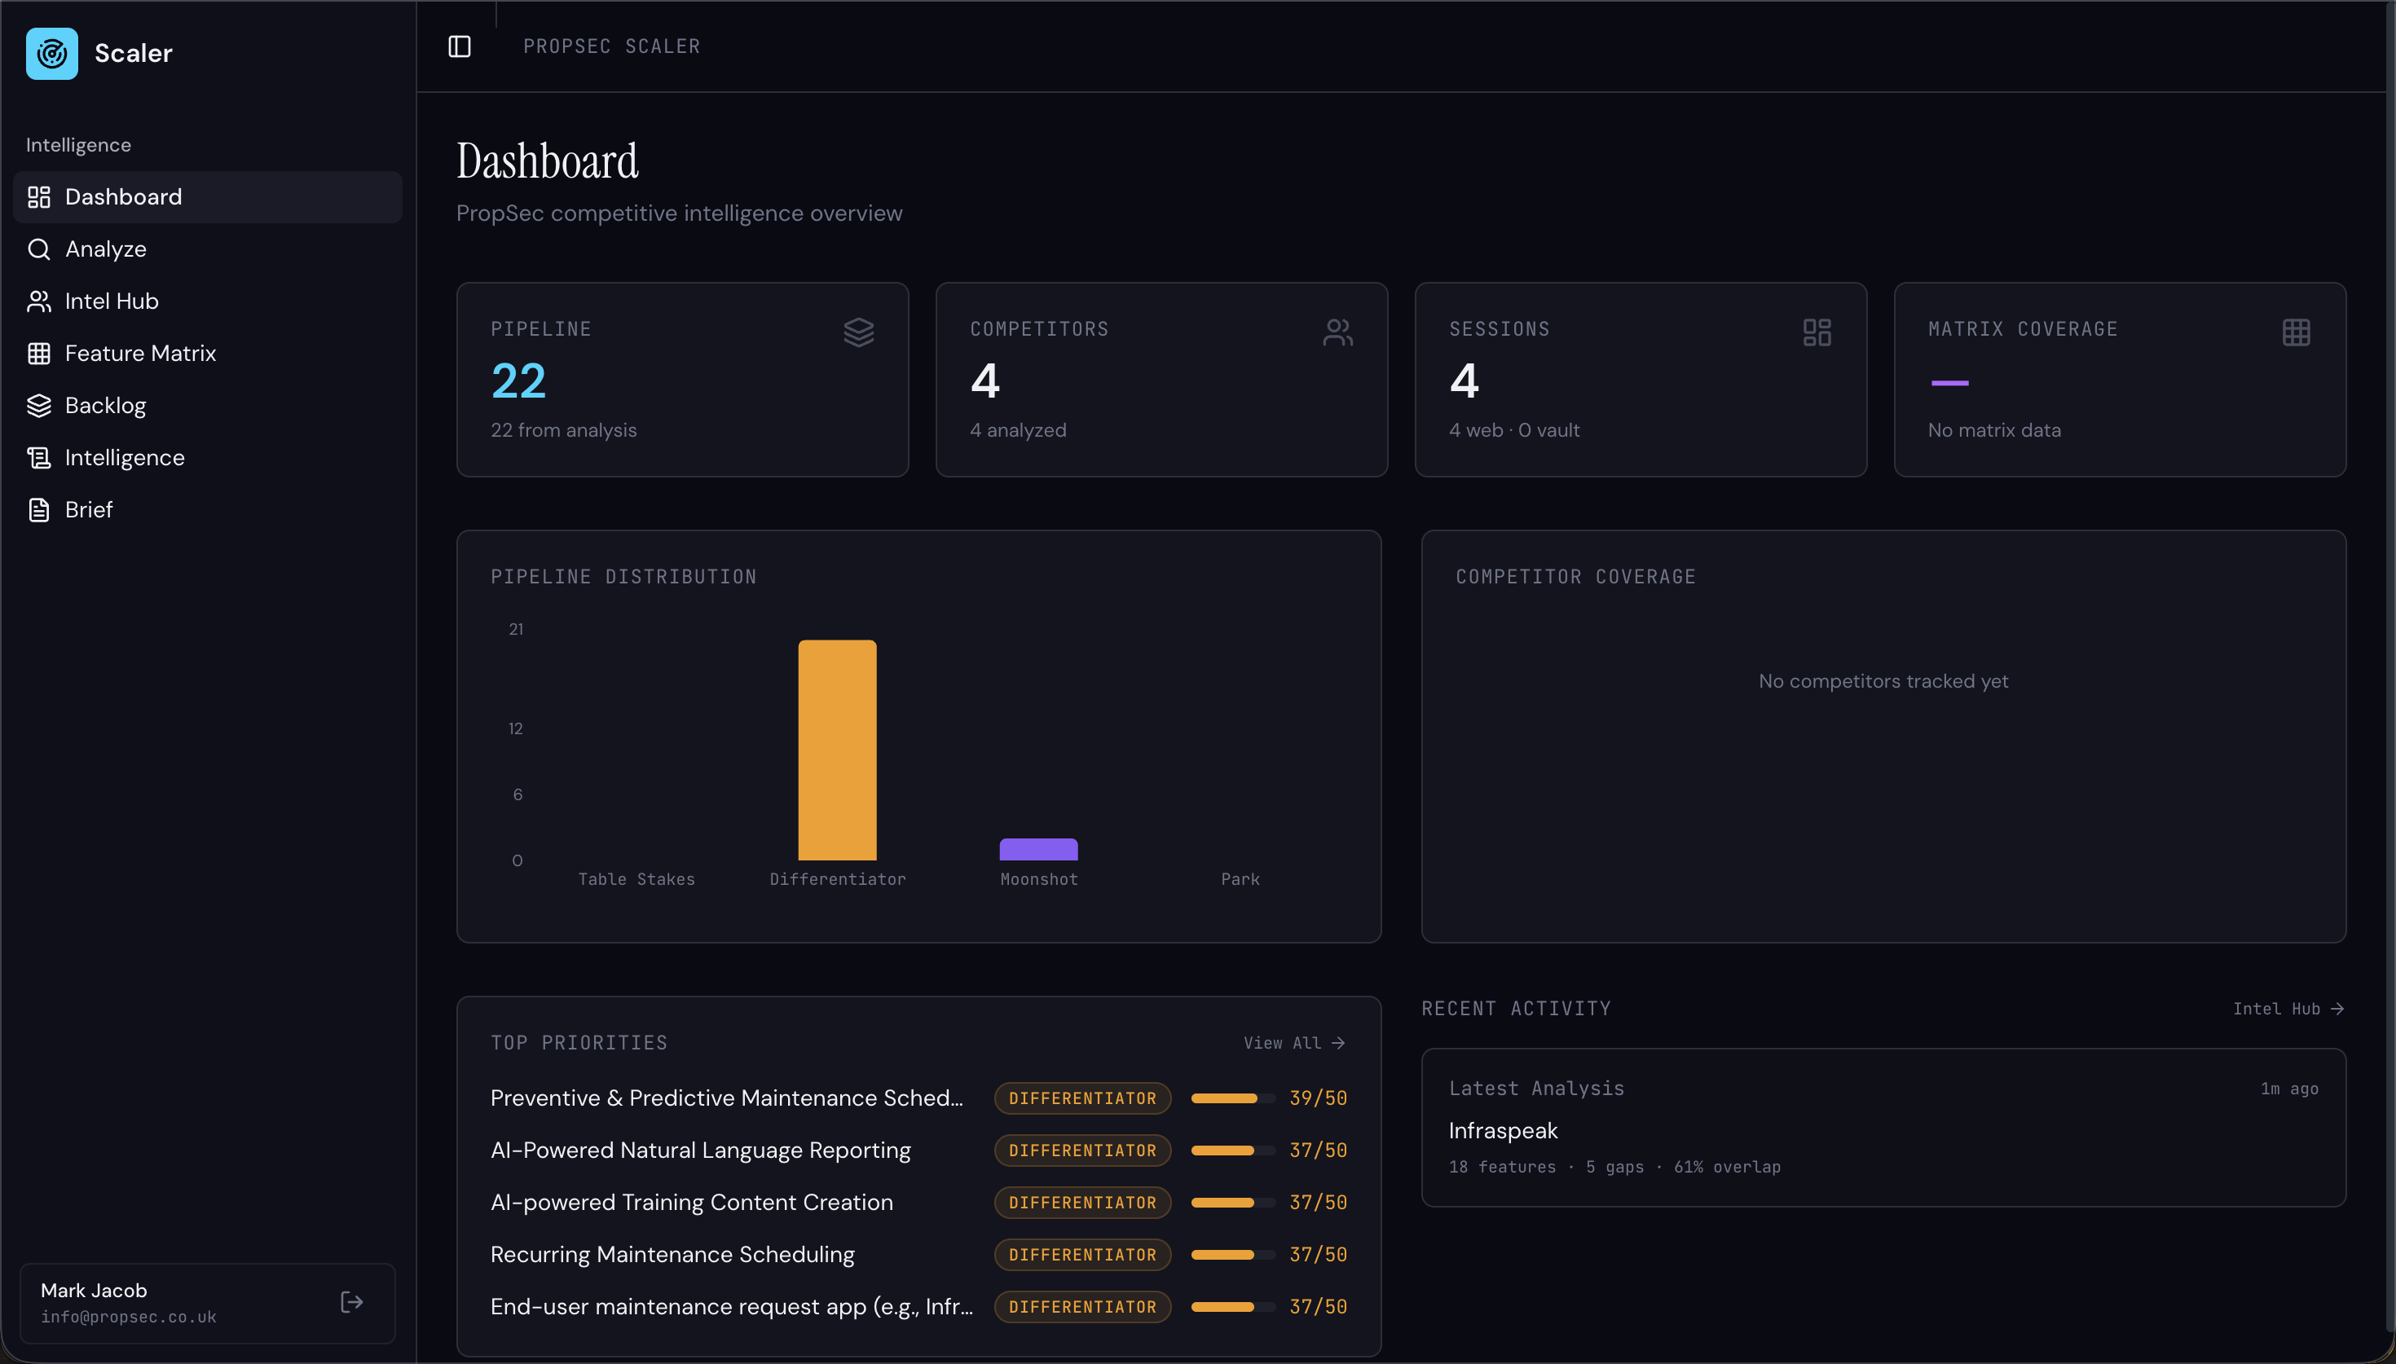This screenshot has height=1364, width=2396.
Task: Click the Matrix Coverage stat card
Action: [x=2120, y=380]
